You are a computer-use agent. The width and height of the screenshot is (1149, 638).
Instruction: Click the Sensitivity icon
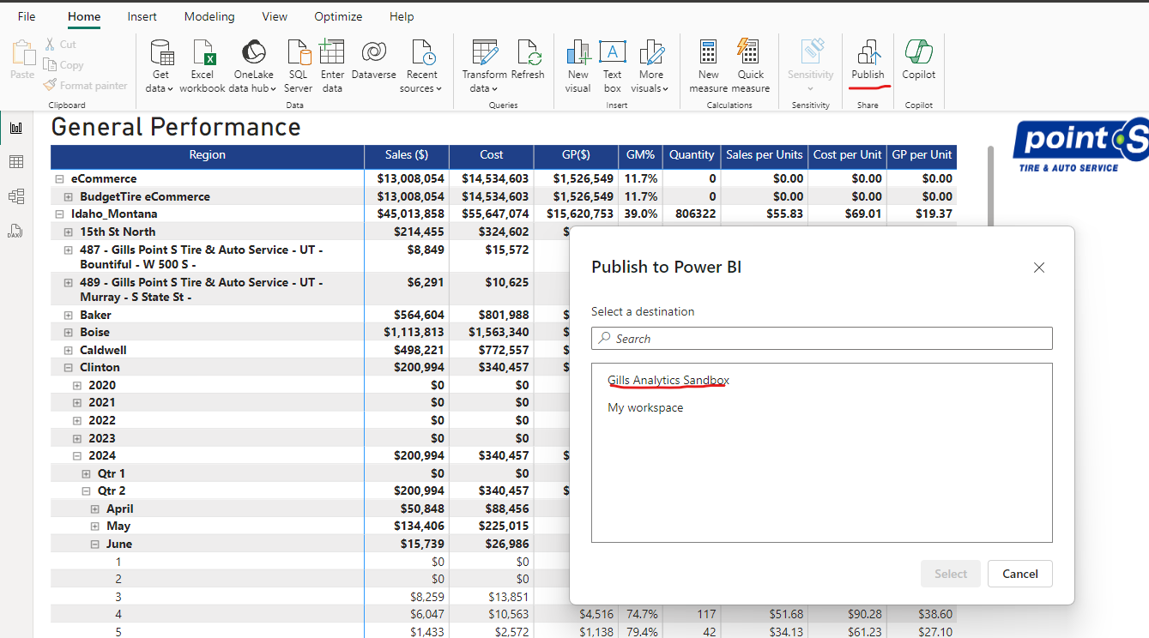point(811,51)
